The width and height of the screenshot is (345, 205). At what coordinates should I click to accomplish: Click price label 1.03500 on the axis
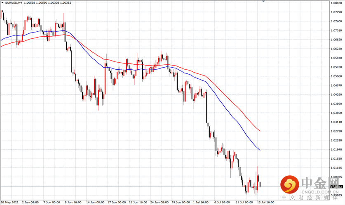[x=336, y=113]
